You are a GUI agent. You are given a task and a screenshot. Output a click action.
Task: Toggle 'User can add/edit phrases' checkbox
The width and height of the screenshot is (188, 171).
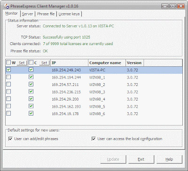(x=10, y=139)
